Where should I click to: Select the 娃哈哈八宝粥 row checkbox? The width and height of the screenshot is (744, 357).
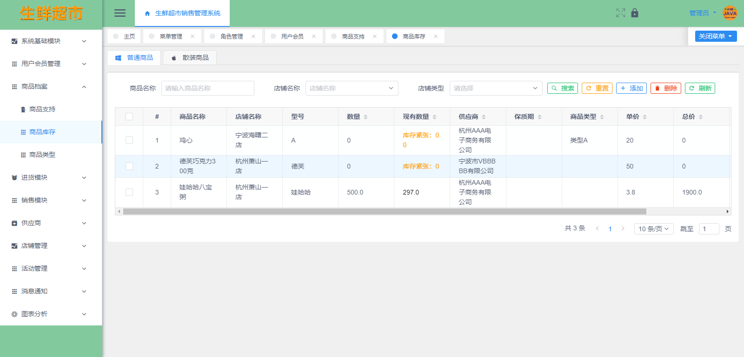pyautogui.click(x=129, y=192)
